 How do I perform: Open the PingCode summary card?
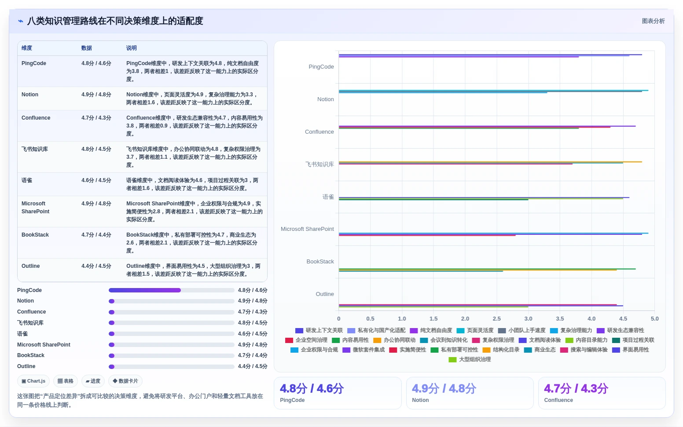click(338, 393)
